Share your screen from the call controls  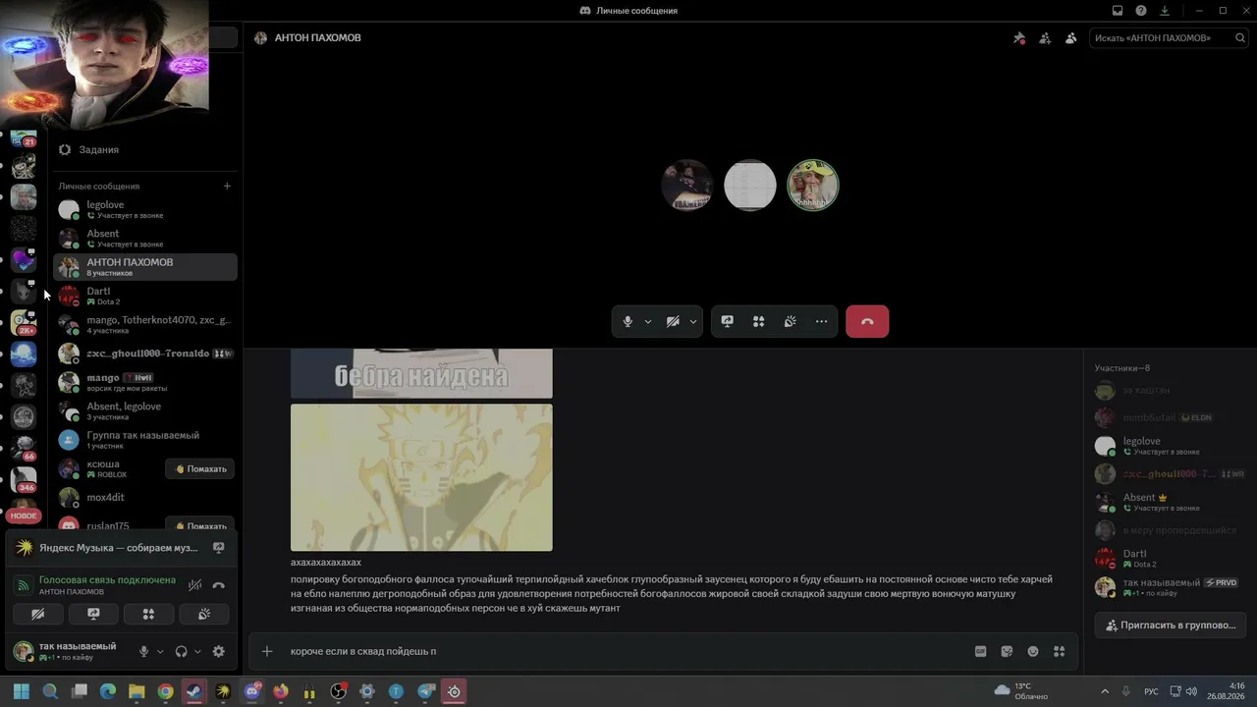coord(728,321)
